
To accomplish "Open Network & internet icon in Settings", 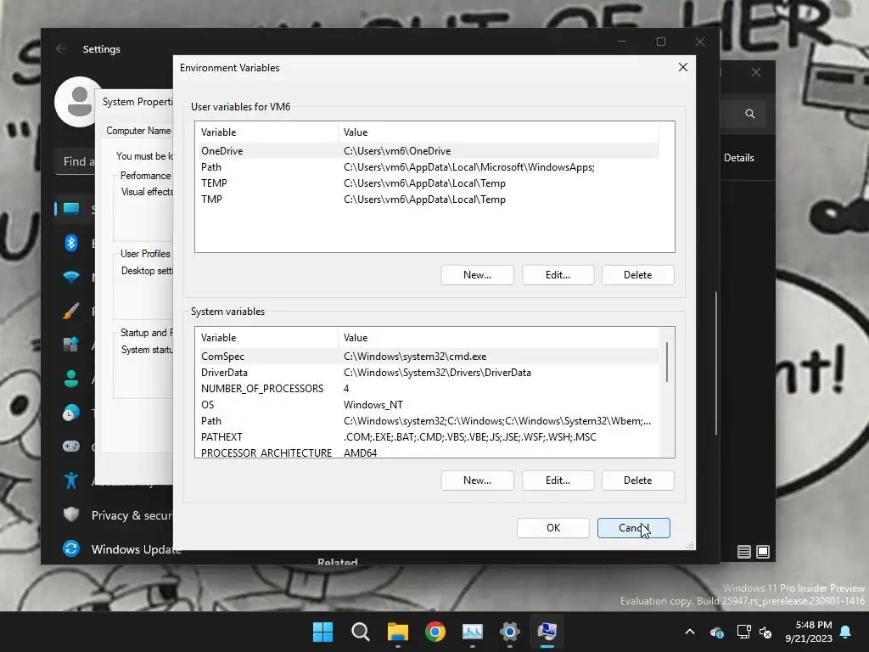I will pos(71,277).
